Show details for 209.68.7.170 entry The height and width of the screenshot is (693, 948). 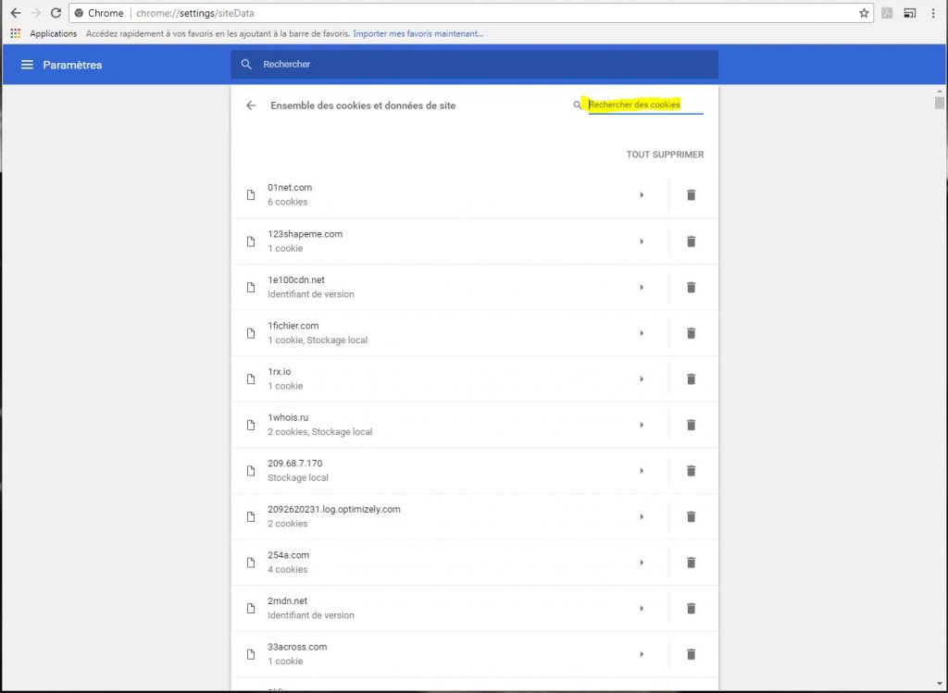(x=642, y=471)
